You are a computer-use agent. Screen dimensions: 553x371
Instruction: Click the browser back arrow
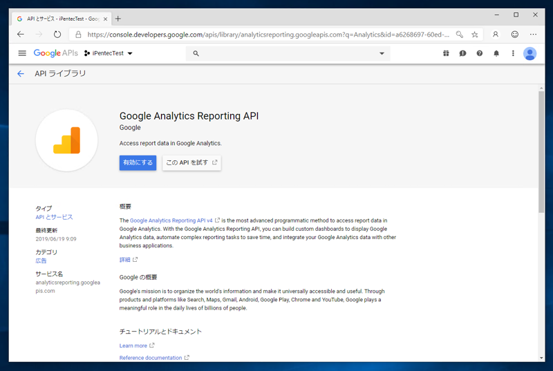coord(21,34)
